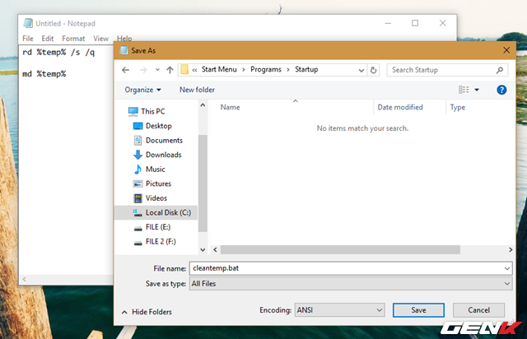
Task: Click the search magnifier icon
Action: [x=500, y=70]
